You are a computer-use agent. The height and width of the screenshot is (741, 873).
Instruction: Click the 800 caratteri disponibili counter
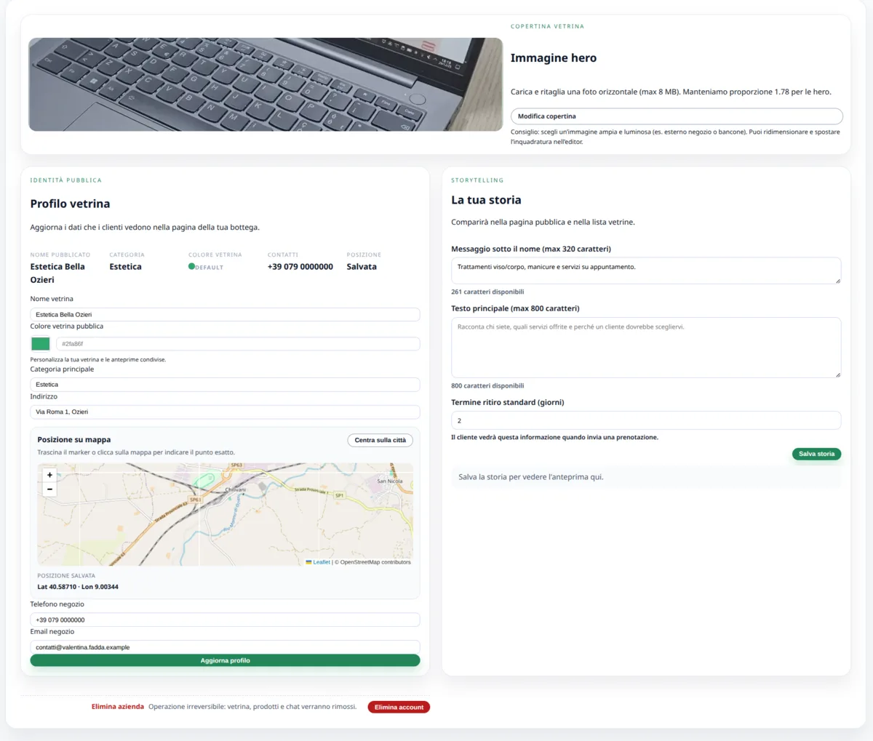pos(487,385)
